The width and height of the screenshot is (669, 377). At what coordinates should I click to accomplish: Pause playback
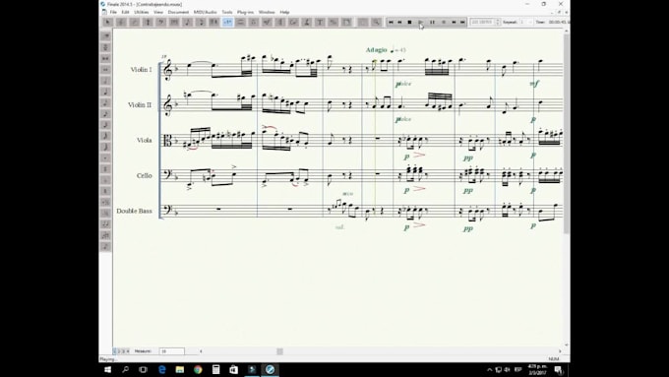point(432,22)
